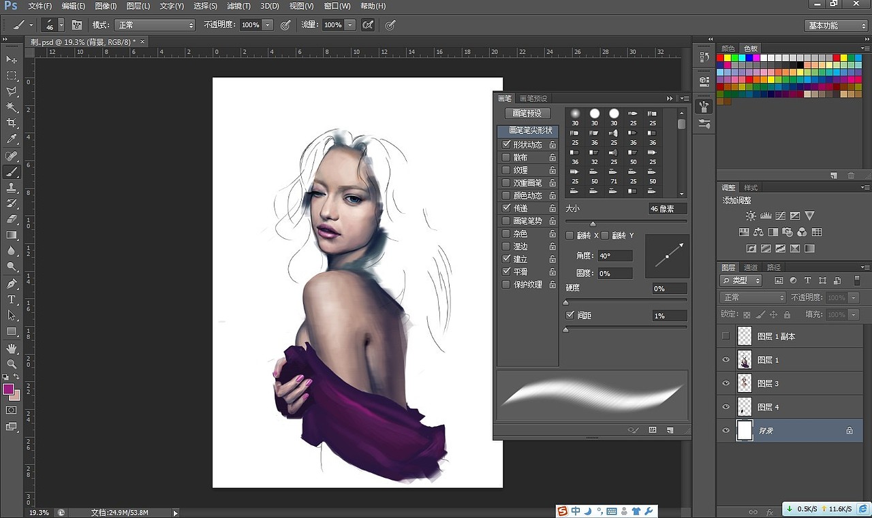Select the Healing Brush tool

pyautogui.click(x=12, y=156)
